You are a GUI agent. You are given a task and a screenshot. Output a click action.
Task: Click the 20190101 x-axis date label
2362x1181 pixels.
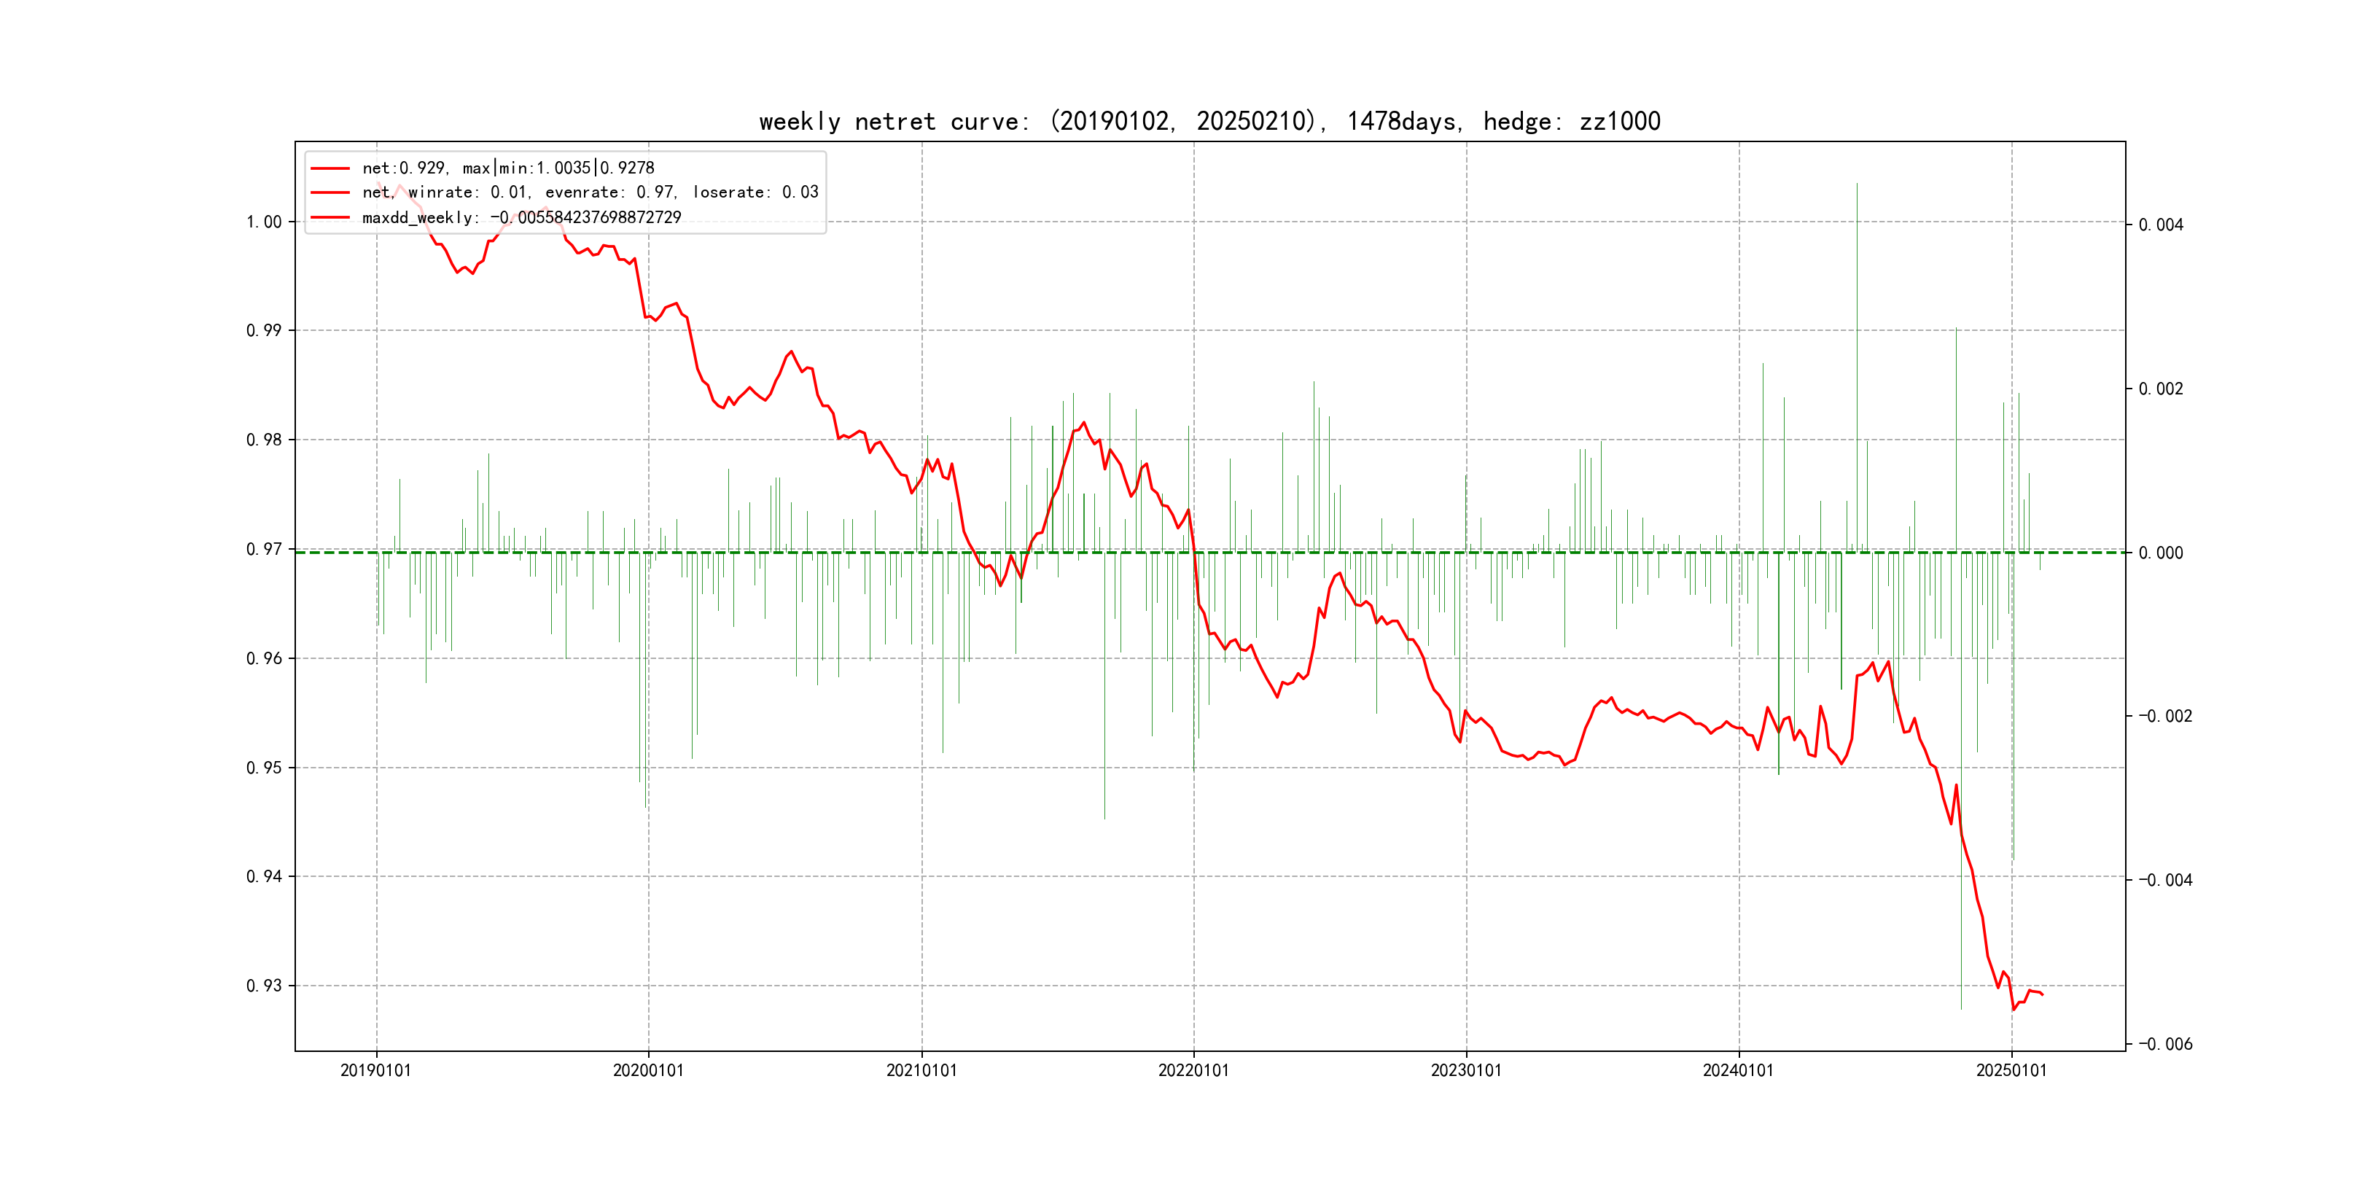[x=376, y=1070]
